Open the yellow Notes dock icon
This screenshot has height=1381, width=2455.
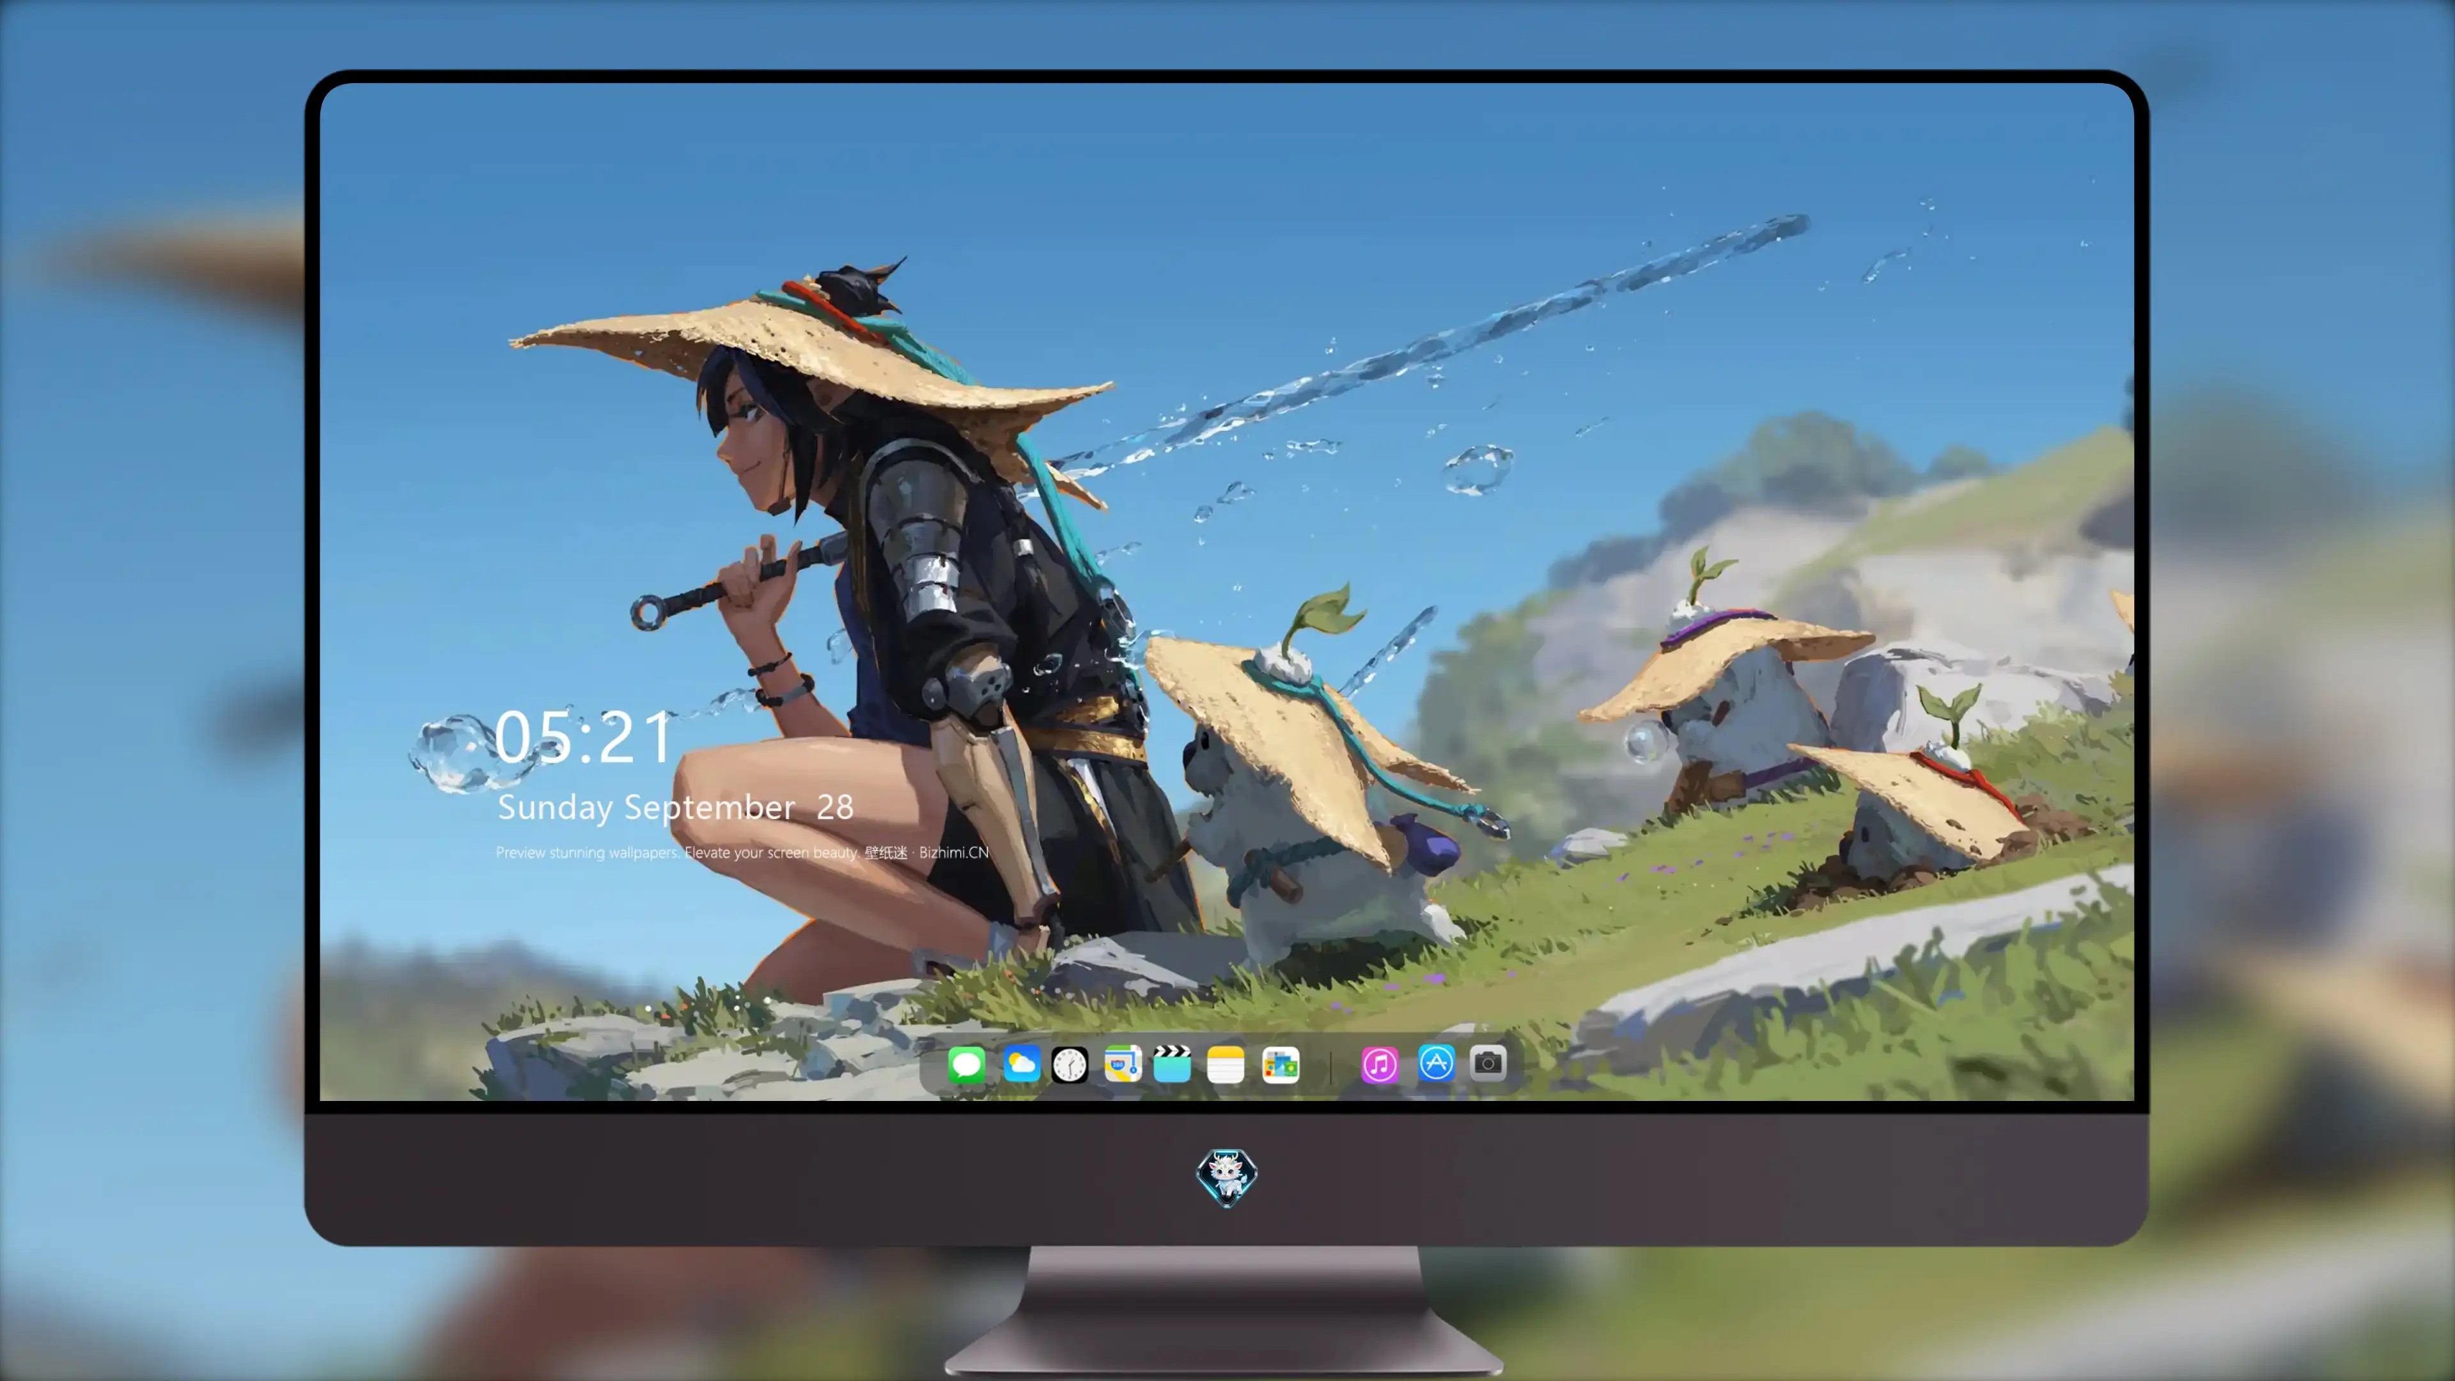point(1226,1064)
